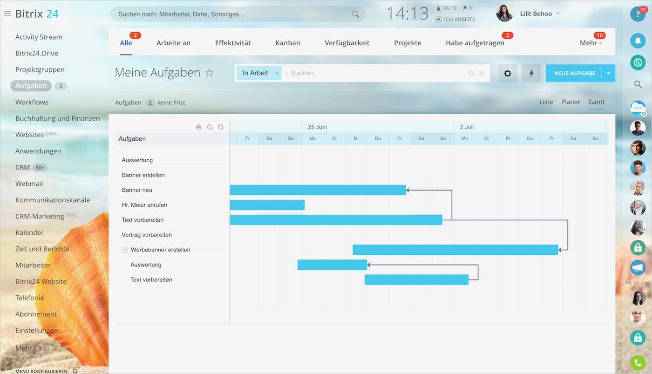Image resolution: width=652 pixels, height=374 pixels.
Task: Open the Verfügbarkeit tab
Action: coord(347,43)
